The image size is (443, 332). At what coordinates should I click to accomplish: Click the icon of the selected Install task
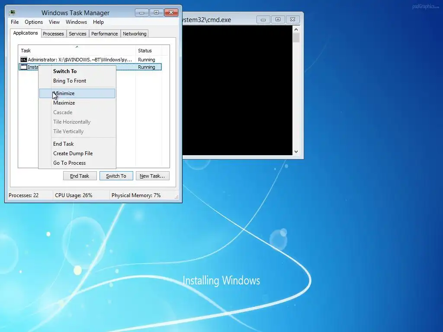click(x=24, y=67)
